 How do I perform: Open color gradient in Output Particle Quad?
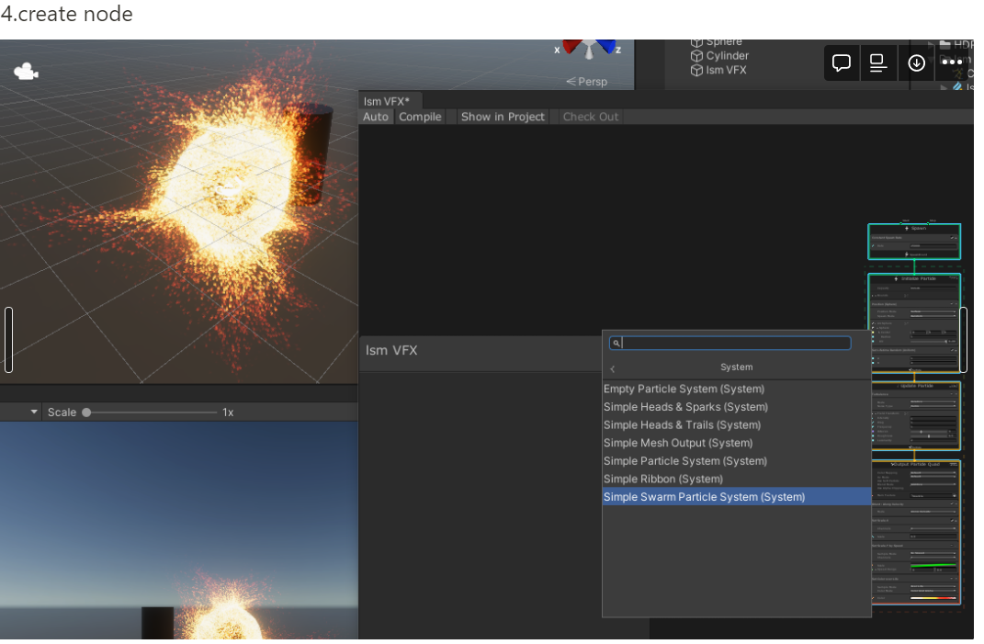933,597
